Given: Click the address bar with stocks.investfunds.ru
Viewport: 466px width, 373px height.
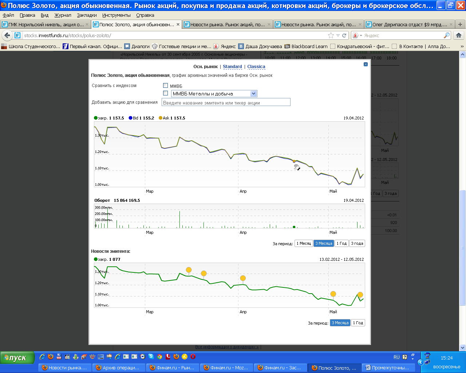Looking at the screenshot, I should (x=175, y=35).
